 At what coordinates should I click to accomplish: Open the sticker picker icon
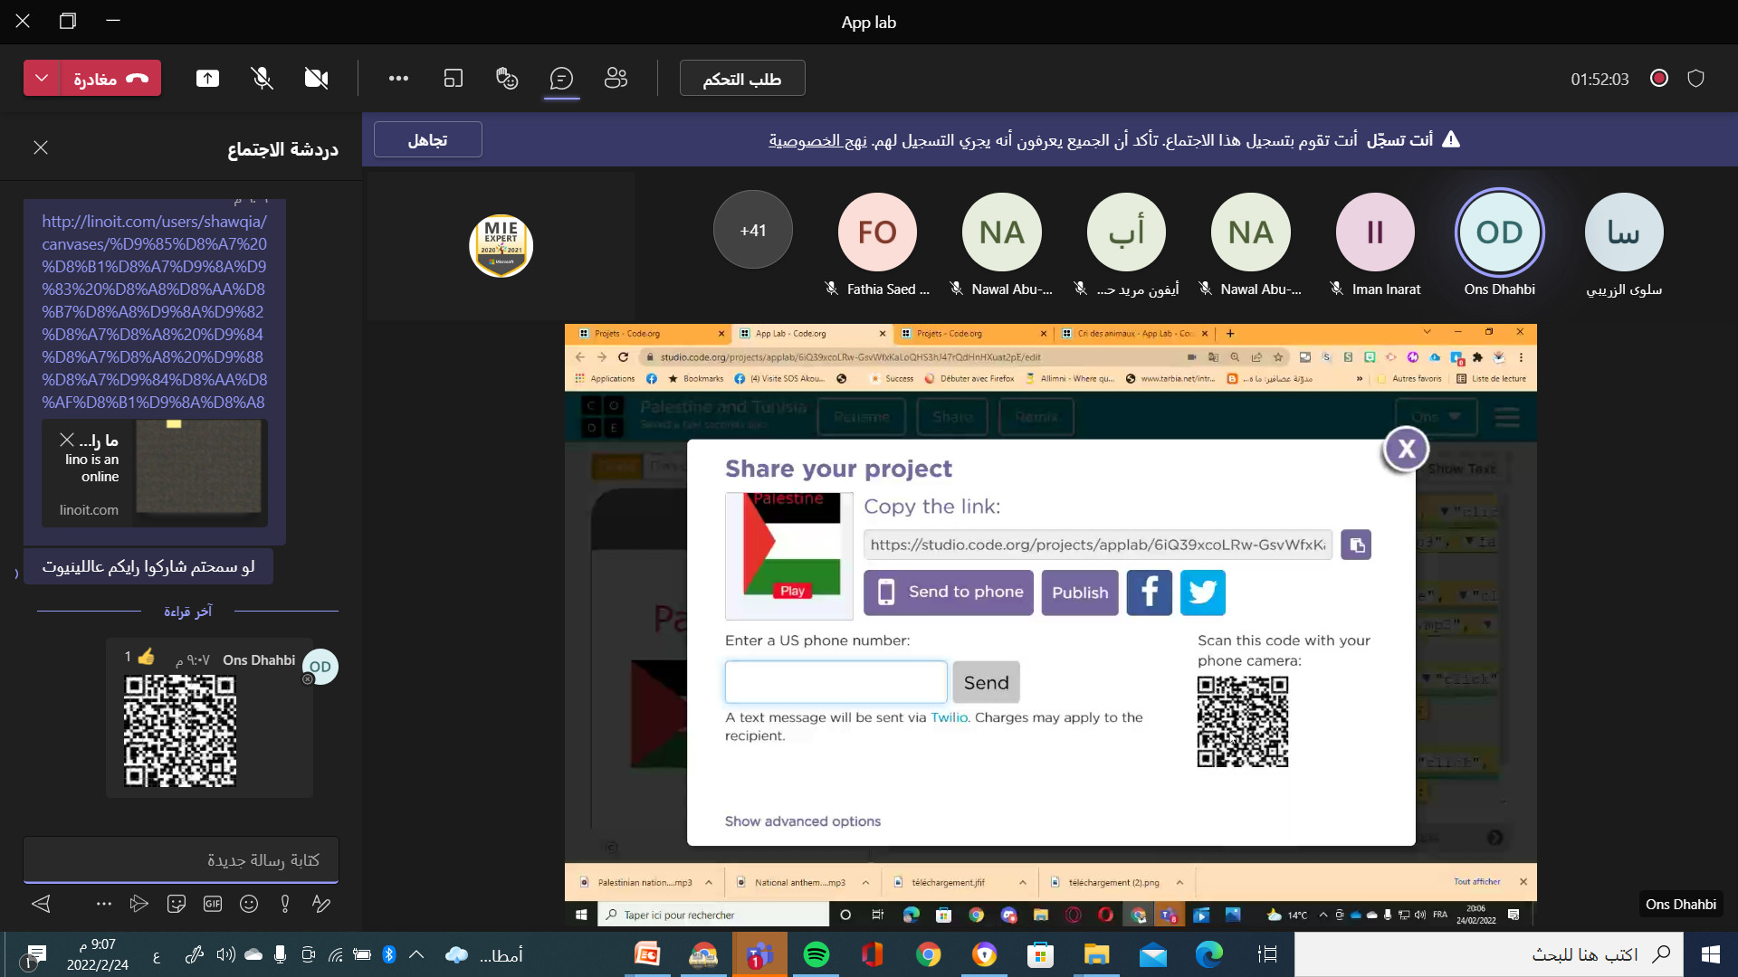[177, 903]
